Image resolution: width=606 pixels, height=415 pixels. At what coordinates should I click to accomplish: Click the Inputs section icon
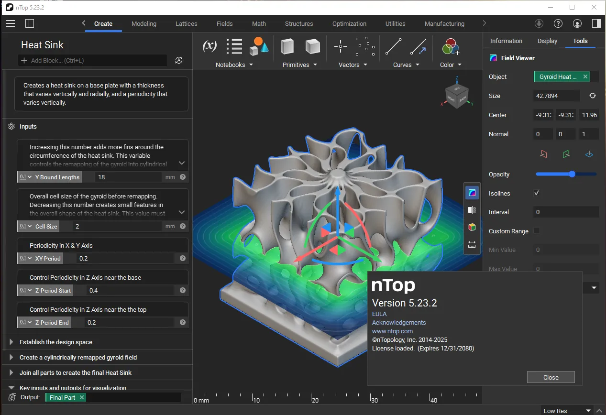(12, 126)
